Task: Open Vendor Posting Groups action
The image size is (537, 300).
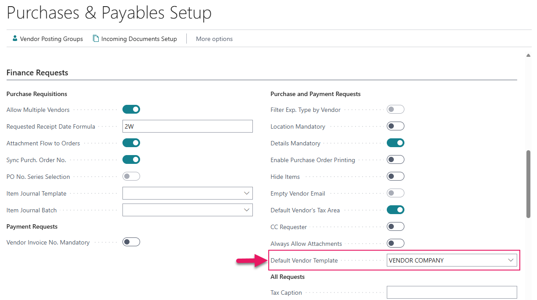Action: click(48, 39)
